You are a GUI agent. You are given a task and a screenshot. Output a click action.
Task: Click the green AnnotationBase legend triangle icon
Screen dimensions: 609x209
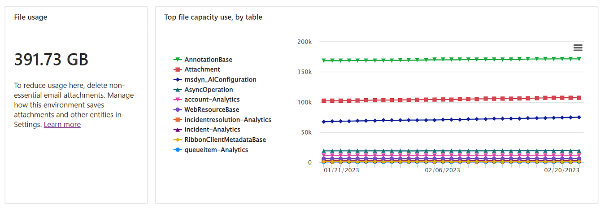[178, 60]
